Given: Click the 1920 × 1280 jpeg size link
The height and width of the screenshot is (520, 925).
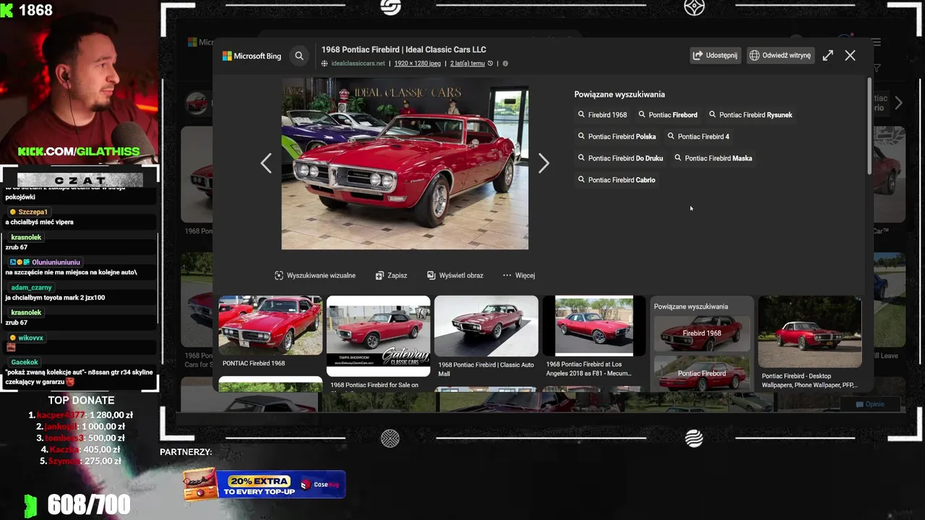Looking at the screenshot, I should 418,64.
